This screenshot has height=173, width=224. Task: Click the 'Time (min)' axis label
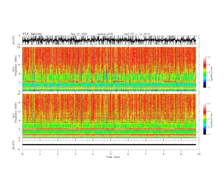pyautogui.click(x=113, y=157)
